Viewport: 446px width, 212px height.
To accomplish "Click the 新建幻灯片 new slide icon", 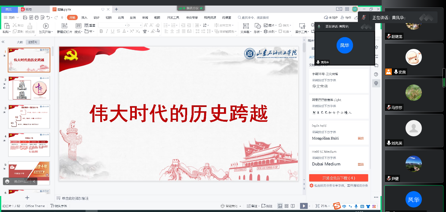I will tap(64, 26).
